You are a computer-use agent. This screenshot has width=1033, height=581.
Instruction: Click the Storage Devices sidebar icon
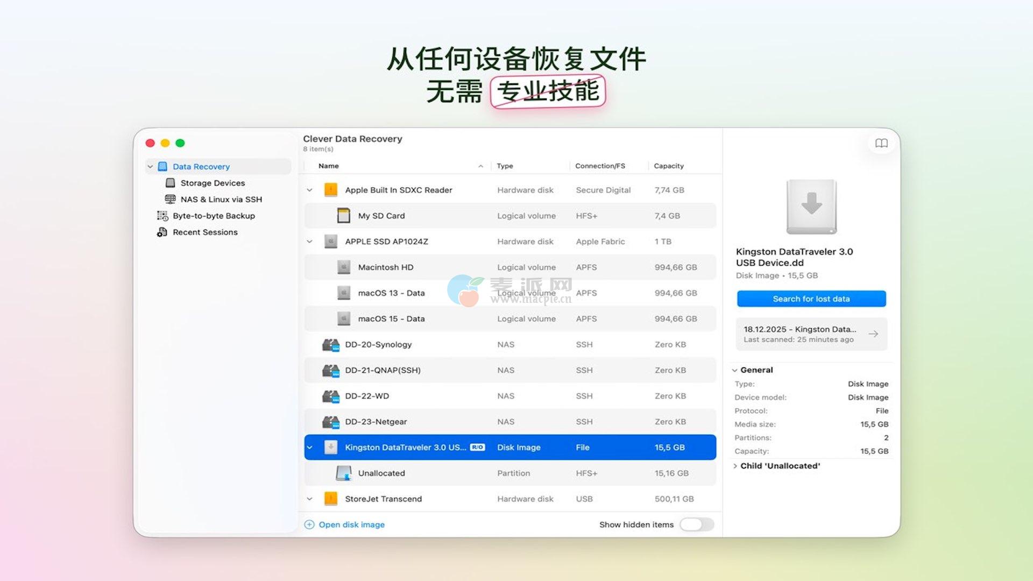tap(170, 183)
